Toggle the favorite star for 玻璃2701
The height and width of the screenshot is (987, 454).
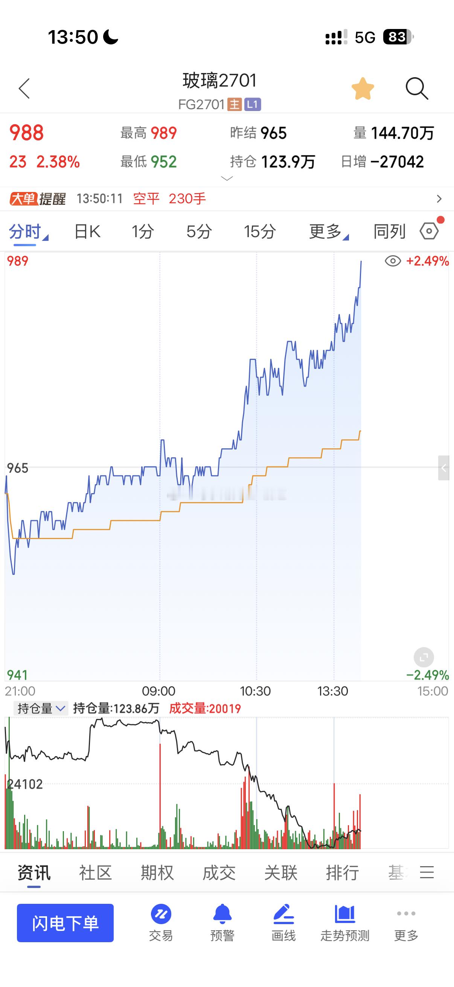pos(363,89)
